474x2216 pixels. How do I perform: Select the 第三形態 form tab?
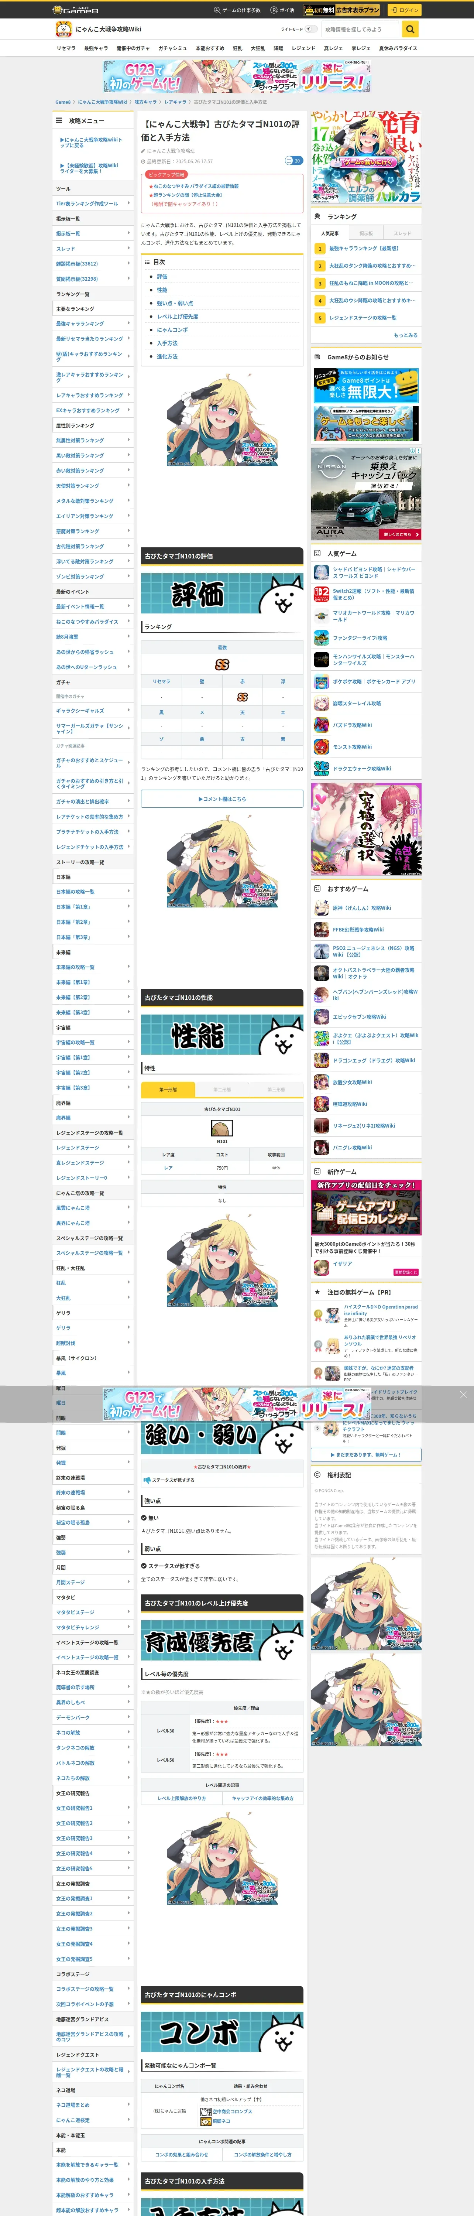point(276,1089)
